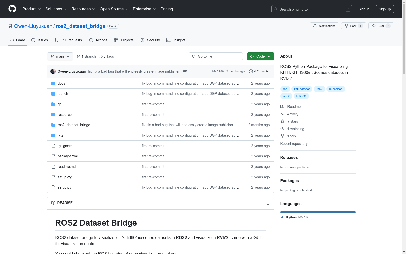
Task: Switch to the Actions tab
Action: [98, 40]
